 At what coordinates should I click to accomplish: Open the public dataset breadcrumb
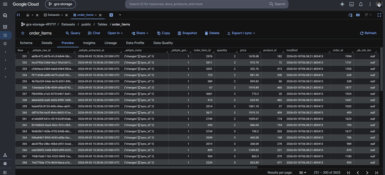pyautogui.click(x=86, y=24)
